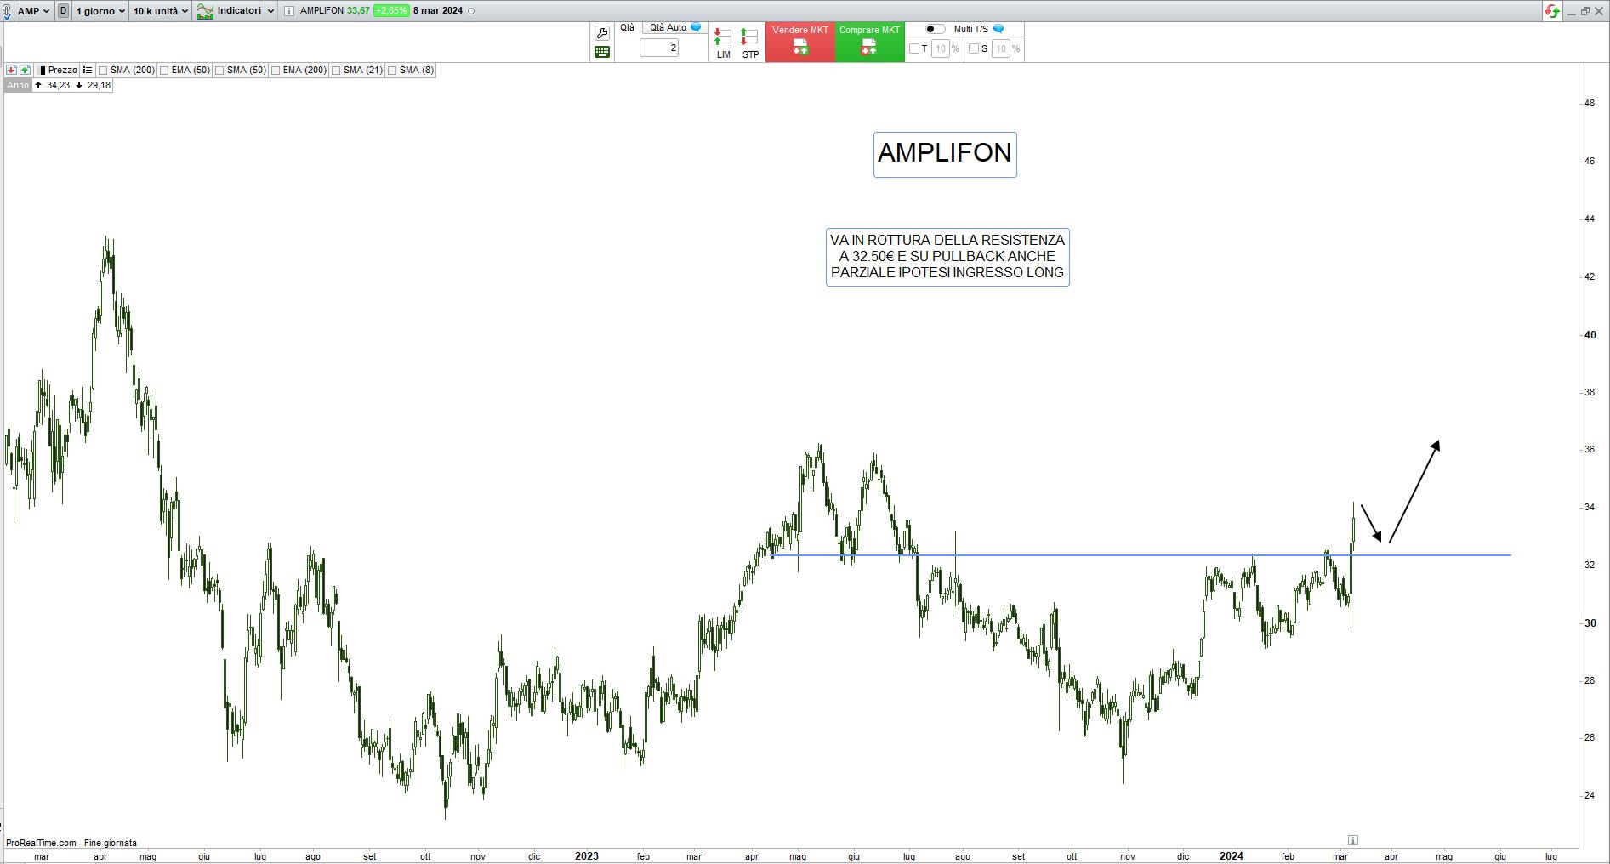Viewport: 1610px width, 864px height.
Task: Place a STP stop order
Action: click(x=750, y=43)
